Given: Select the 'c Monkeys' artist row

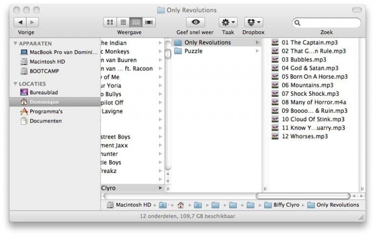Looking at the screenshot, I should point(132,51).
